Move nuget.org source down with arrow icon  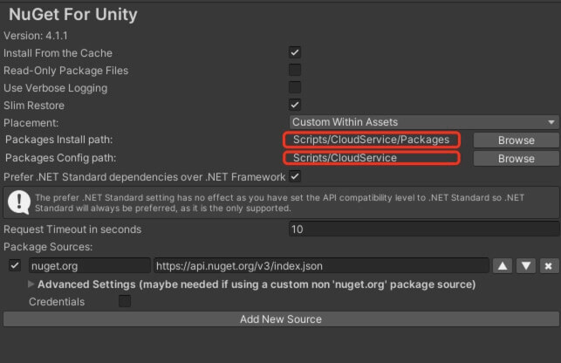525,265
